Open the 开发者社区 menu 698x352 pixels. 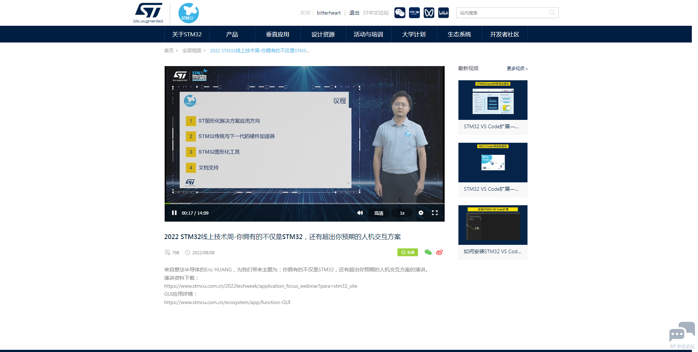tap(505, 34)
